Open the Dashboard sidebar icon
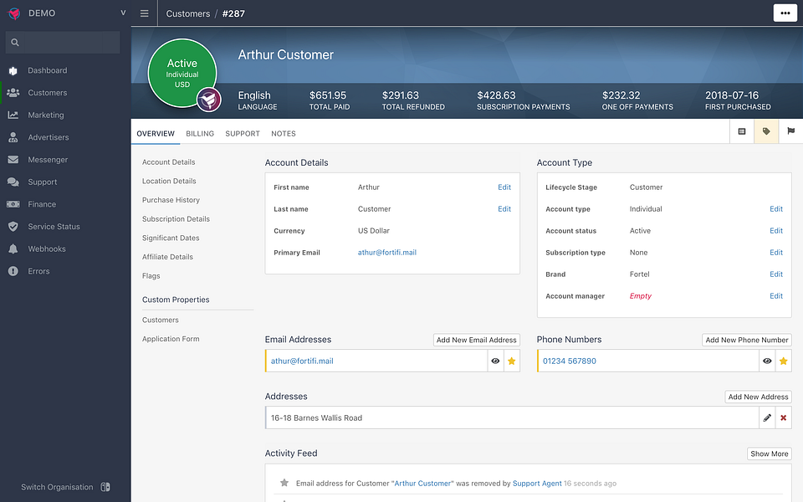This screenshot has height=502, width=803. 13,70
